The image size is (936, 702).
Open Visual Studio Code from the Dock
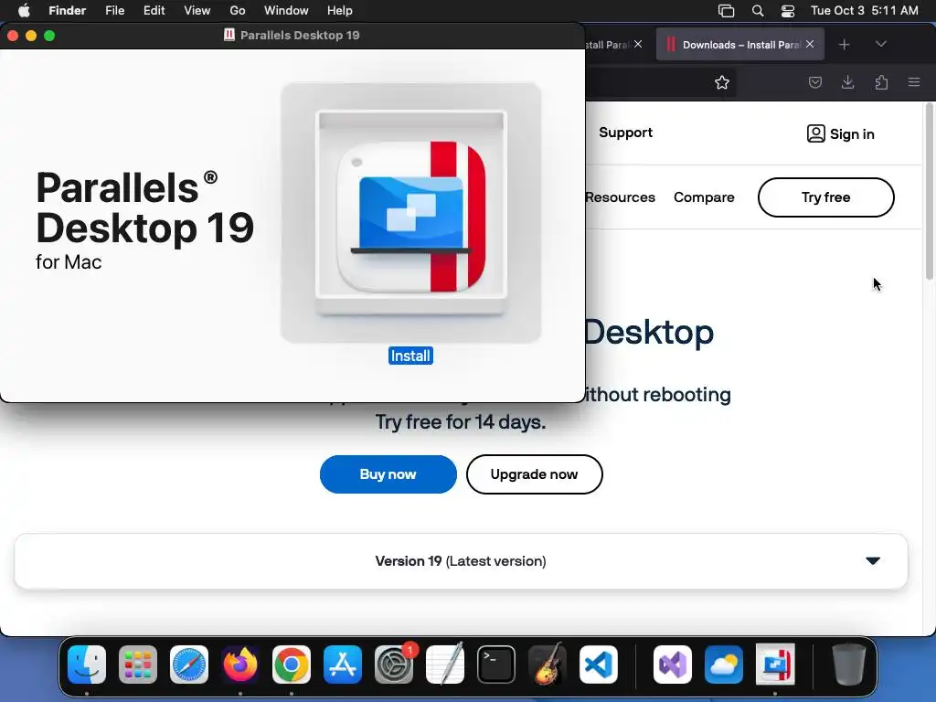pyautogui.click(x=598, y=665)
